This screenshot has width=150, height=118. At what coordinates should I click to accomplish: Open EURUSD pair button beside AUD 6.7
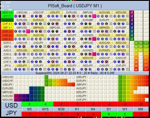pos(22,20)
